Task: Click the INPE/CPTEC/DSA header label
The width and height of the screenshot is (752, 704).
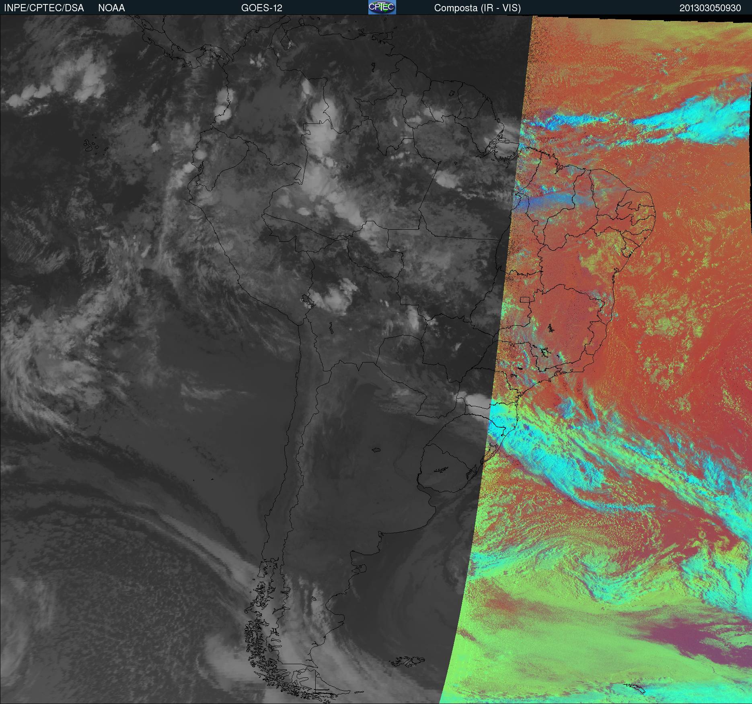Action: point(44,8)
